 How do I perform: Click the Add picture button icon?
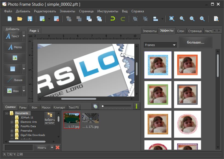[x=15, y=58]
